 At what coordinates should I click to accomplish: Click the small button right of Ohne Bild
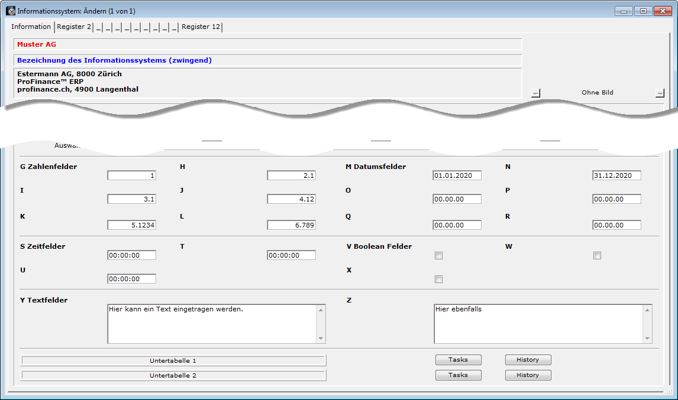[x=660, y=93]
